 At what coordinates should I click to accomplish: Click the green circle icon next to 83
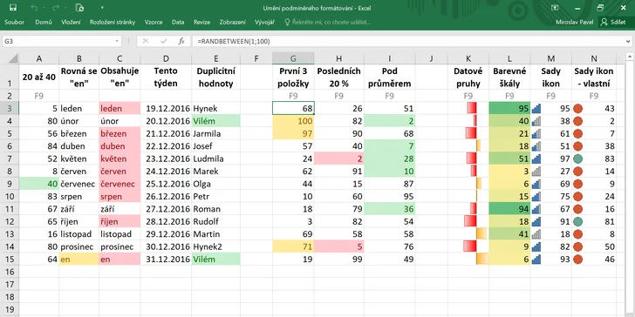point(578,158)
